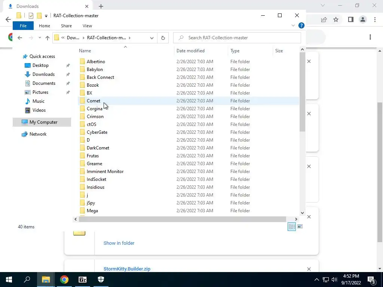Click the network tray icon
Image resolution: width=383 pixels, height=287 pixels.
pos(326,280)
